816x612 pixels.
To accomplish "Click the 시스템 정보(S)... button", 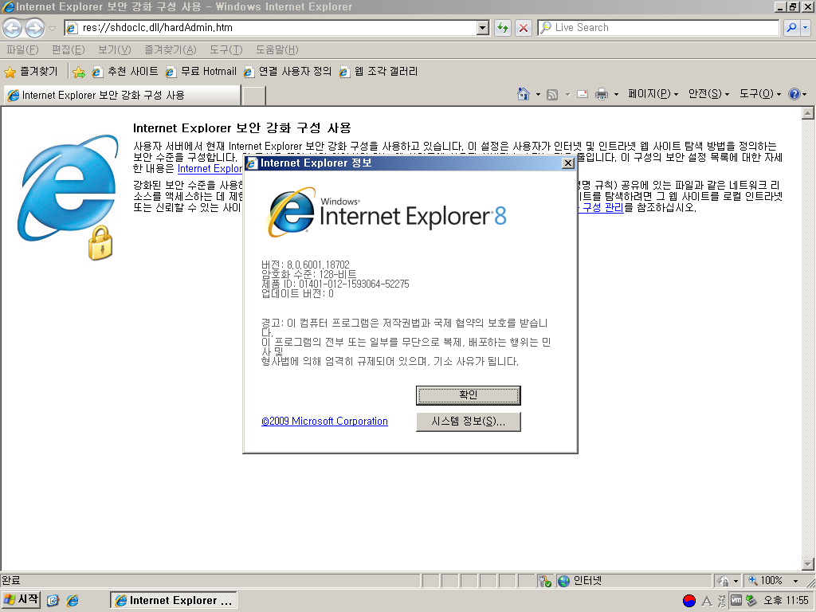I will pos(469,422).
